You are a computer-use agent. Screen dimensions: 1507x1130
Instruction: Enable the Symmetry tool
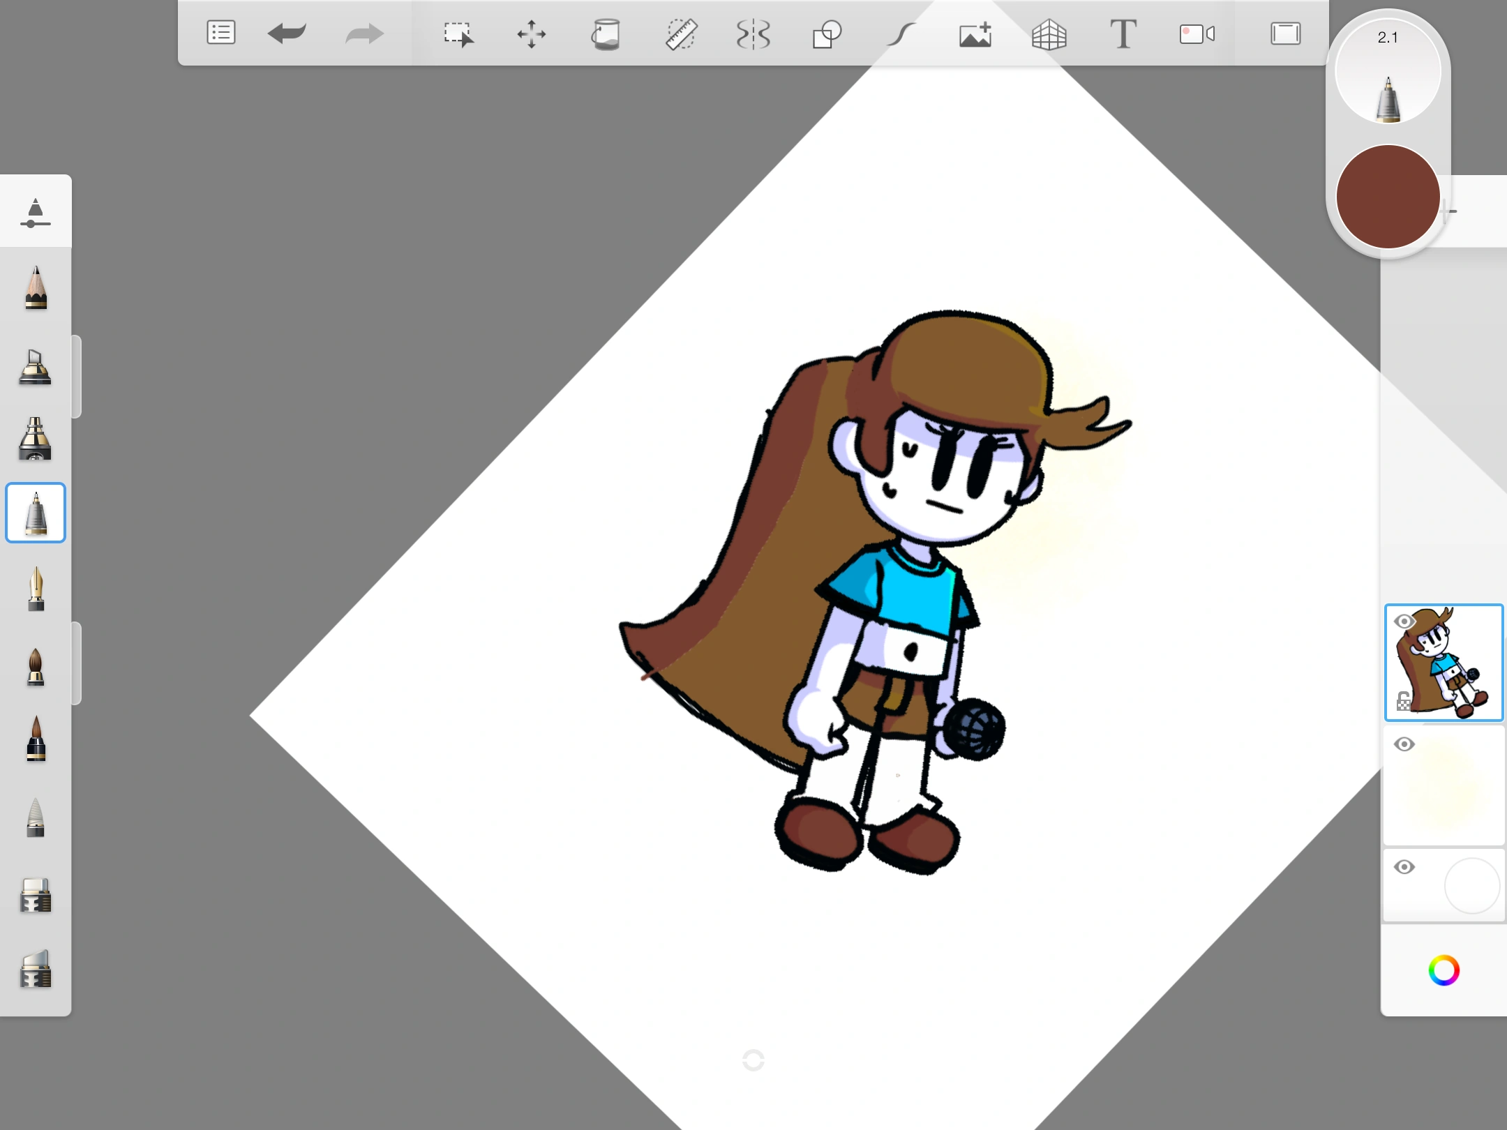pos(755,32)
